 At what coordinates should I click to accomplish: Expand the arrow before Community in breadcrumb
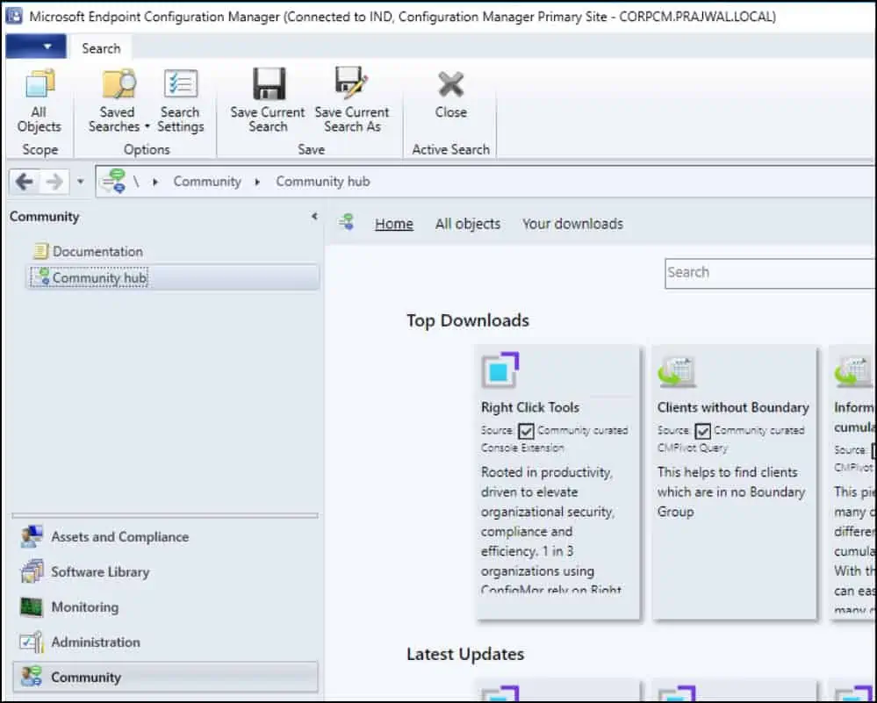click(x=155, y=182)
